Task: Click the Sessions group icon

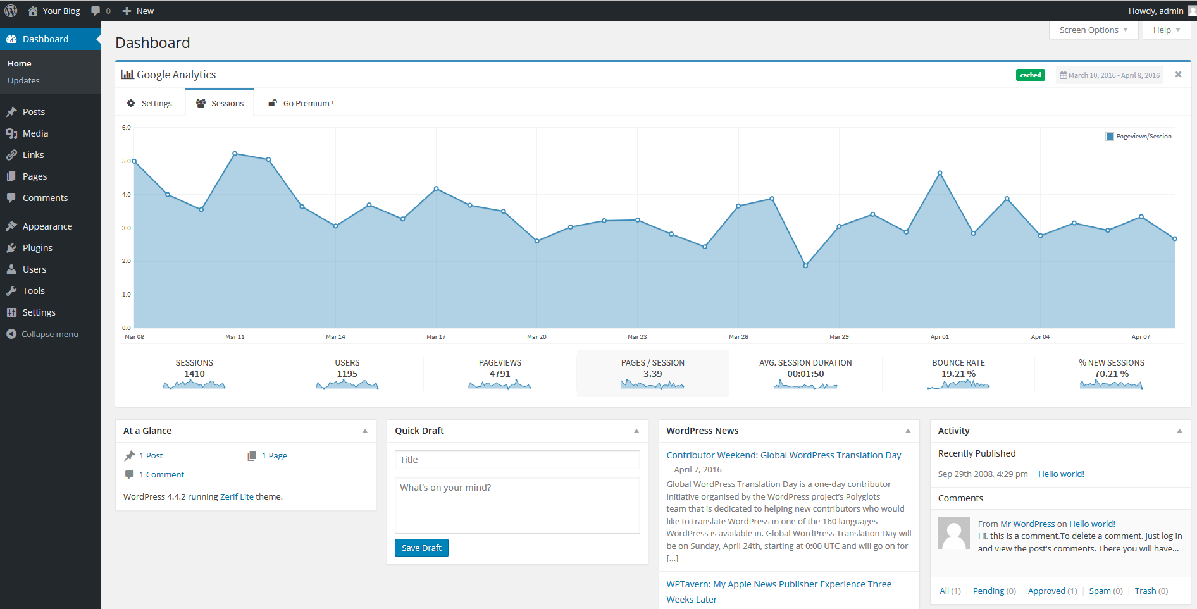Action: coord(201,103)
